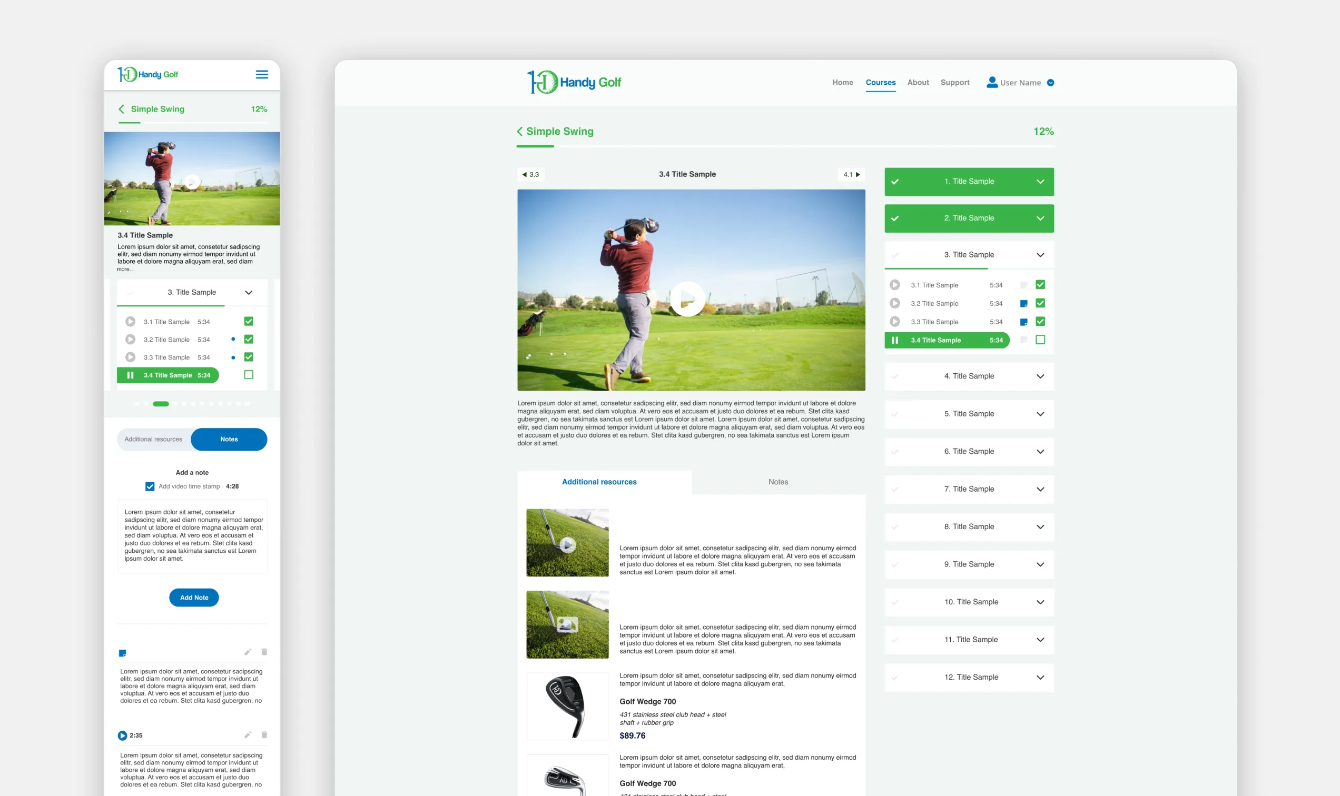The width and height of the screenshot is (1340, 796).
Task: Open the User Name dropdown arrow
Action: [x=1050, y=83]
